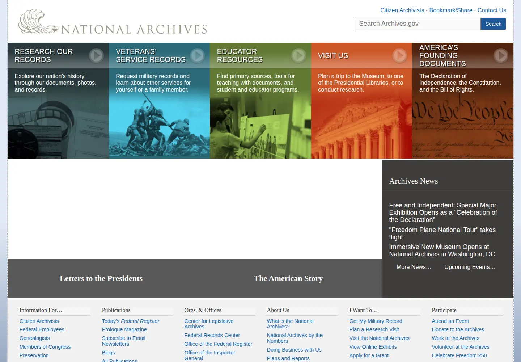The height and width of the screenshot is (362, 521).
Task: Click the arrow icon beside Research Our Records
Action: pos(96,56)
